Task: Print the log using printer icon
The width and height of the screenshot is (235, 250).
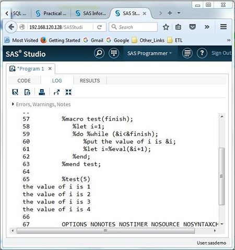Action: click(42, 92)
